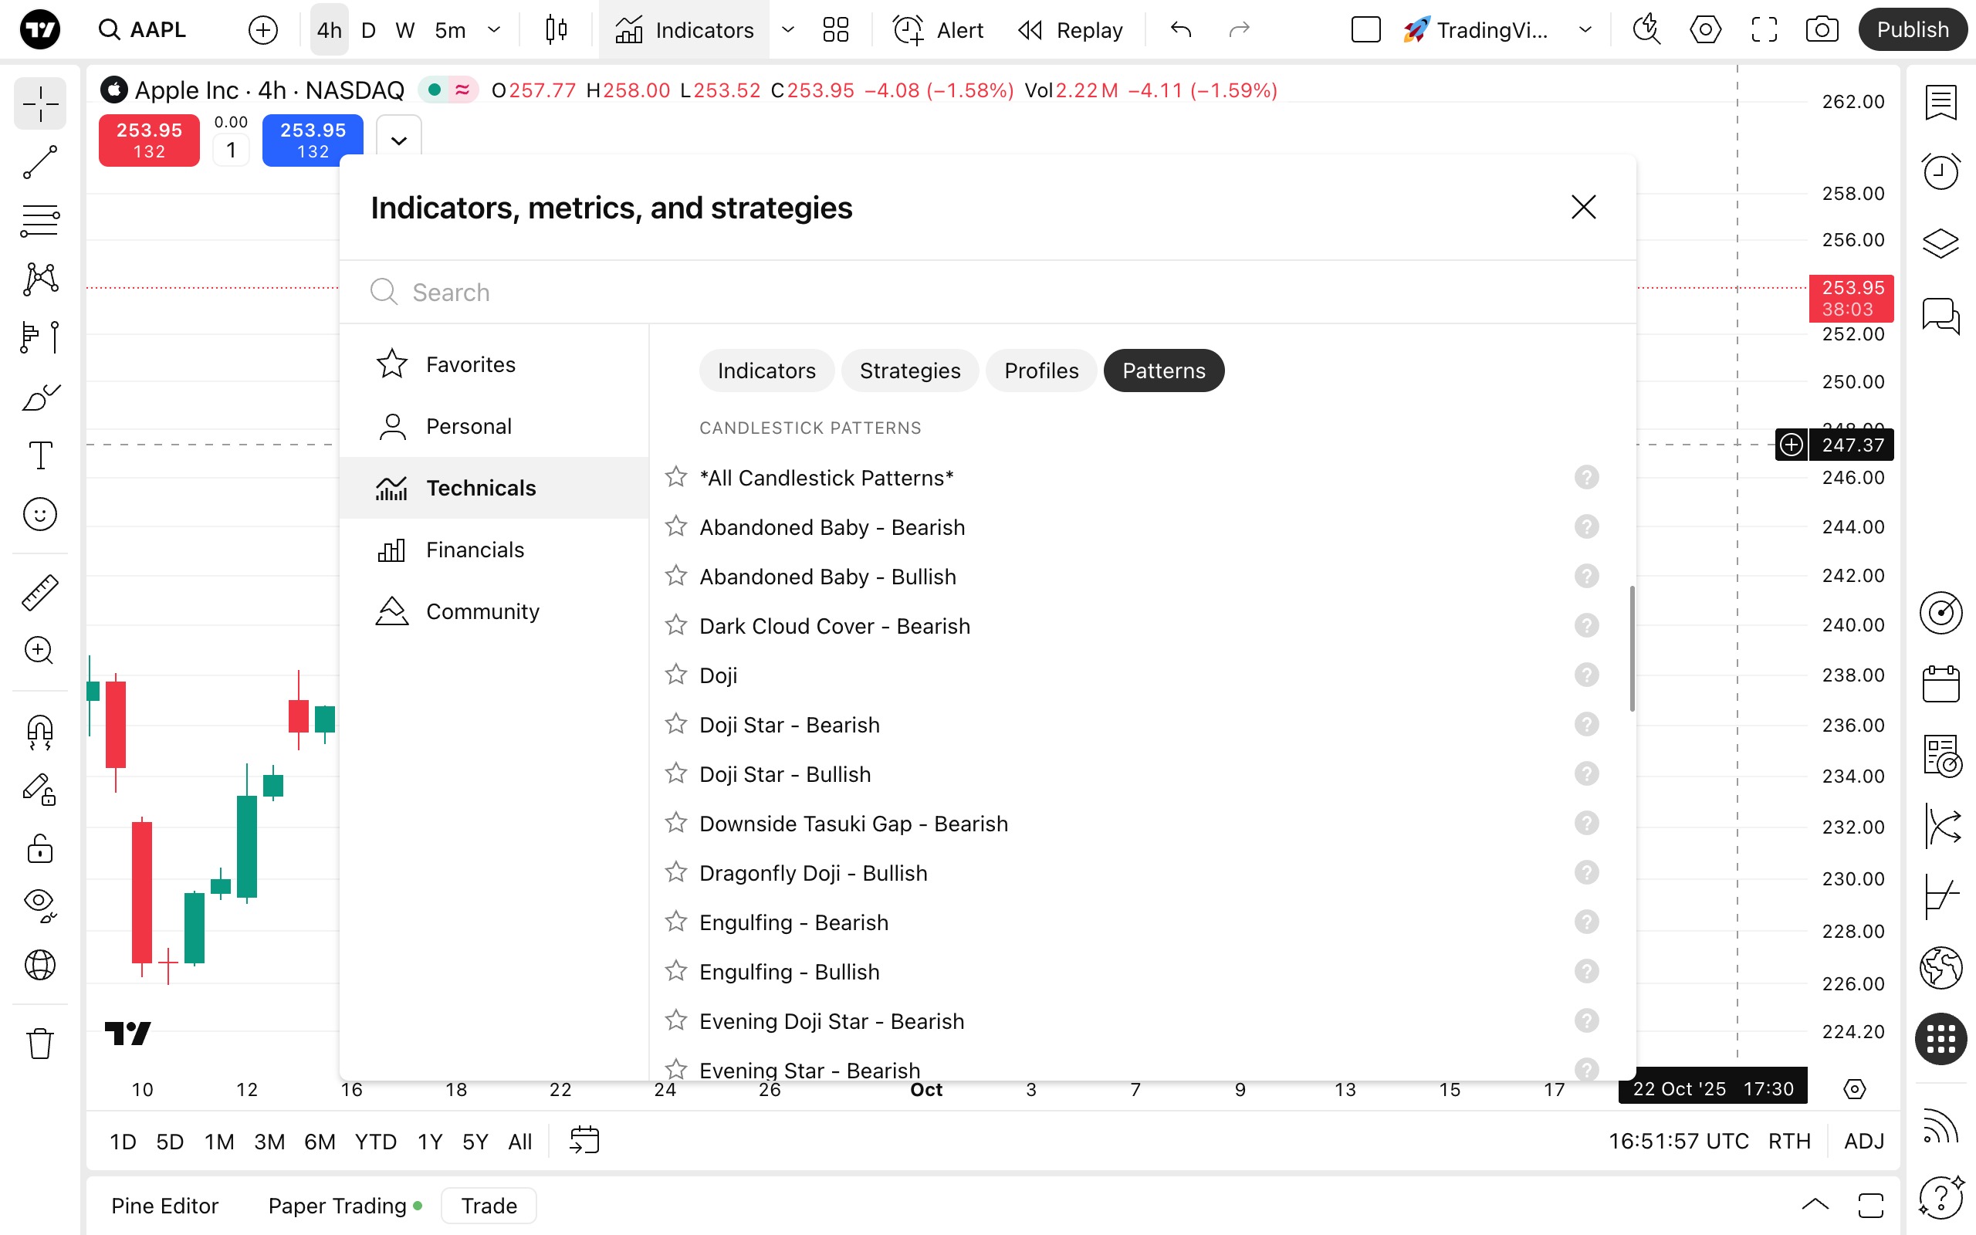Add the Dark Cloud Cover - Bearish pattern
The image size is (1976, 1235).
[x=834, y=626]
